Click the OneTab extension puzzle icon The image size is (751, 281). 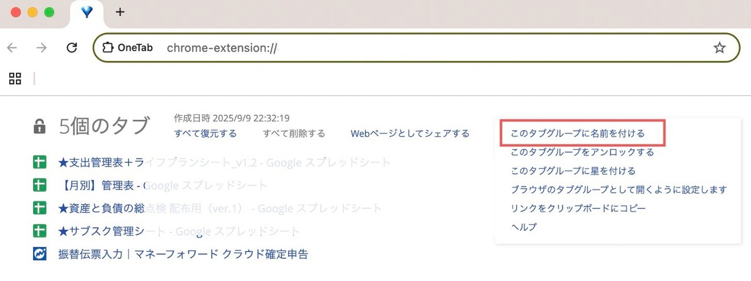pos(108,48)
